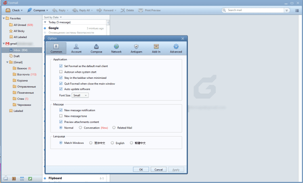Viewport: 303px width, 183px height.
Task: Toggle Set Foxmail as default mail client
Action: 61,66
